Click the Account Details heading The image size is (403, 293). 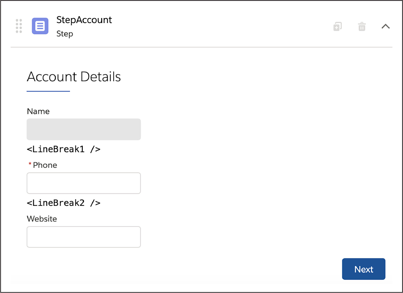(x=74, y=77)
